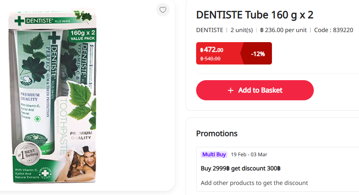The width and height of the screenshot is (359, 195).
Task: Click the heart wishlist icon
Action: pyautogui.click(x=163, y=10)
